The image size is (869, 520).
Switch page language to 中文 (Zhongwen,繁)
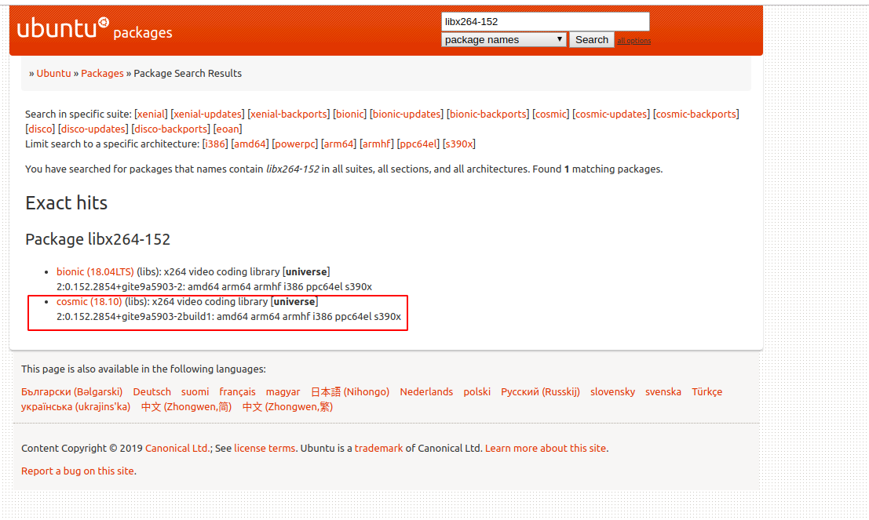(x=287, y=407)
